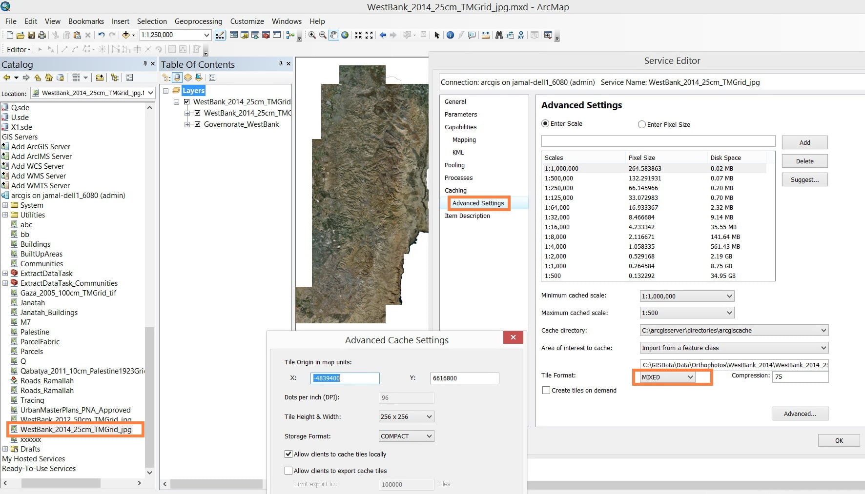
Task: Activate the Pan hand tool
Action: [334, 35]
